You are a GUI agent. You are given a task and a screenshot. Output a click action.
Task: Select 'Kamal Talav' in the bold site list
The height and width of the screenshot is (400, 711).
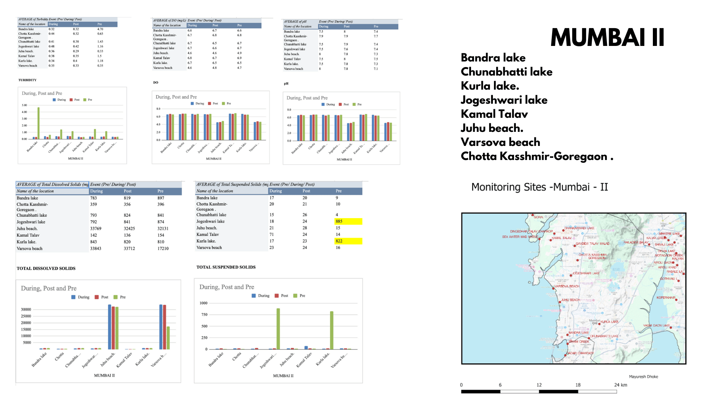(494, 114)
